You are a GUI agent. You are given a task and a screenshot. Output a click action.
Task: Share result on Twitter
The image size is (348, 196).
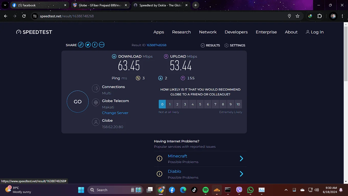[88, 45]
